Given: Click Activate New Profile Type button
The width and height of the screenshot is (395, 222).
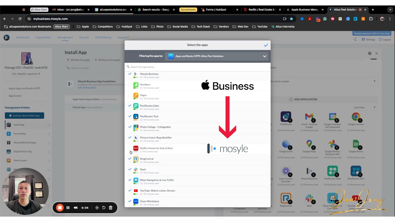Looking at the screenshot, I should tap(24, 116).
